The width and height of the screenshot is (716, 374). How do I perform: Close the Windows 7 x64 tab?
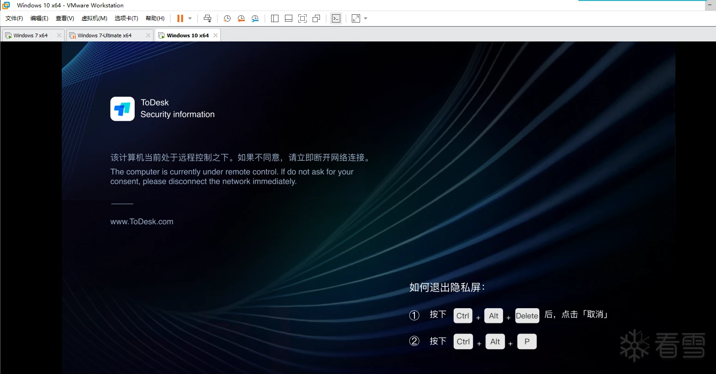click(59, 35)
